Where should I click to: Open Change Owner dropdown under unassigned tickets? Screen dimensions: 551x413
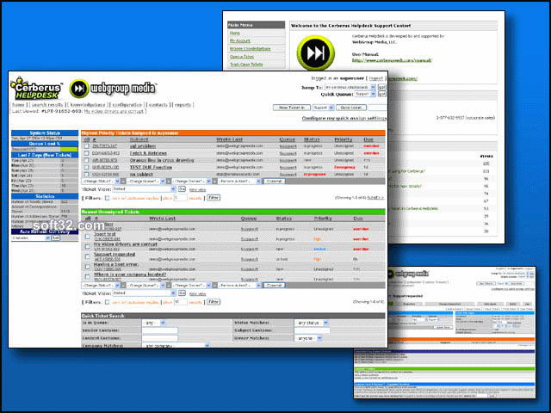tap(191, 285)
